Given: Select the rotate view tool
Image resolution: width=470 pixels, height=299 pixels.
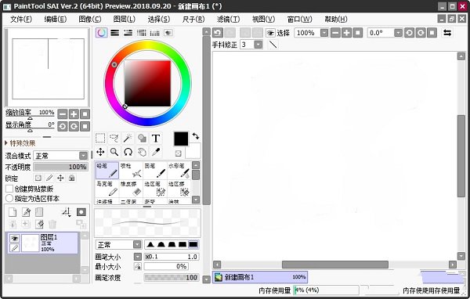Looking at the screenshot, I should pyautogui.click(x=128, y=152).
